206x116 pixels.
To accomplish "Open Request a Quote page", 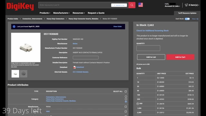I will coord(96,13).
